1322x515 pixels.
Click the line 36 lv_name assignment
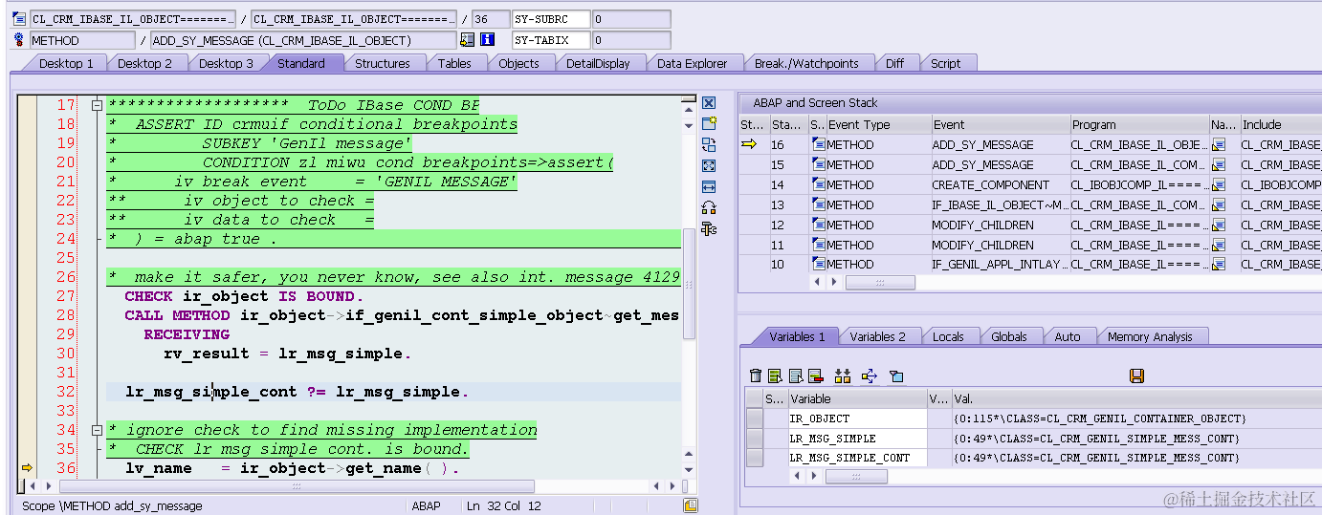[x=293, y=468]
